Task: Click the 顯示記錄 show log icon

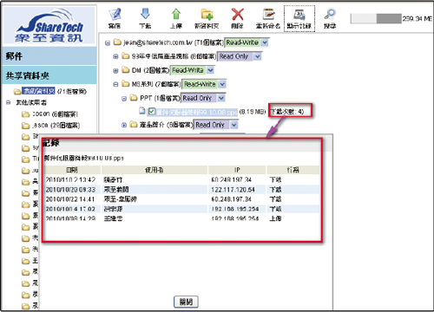Action: tap(299, 15)
